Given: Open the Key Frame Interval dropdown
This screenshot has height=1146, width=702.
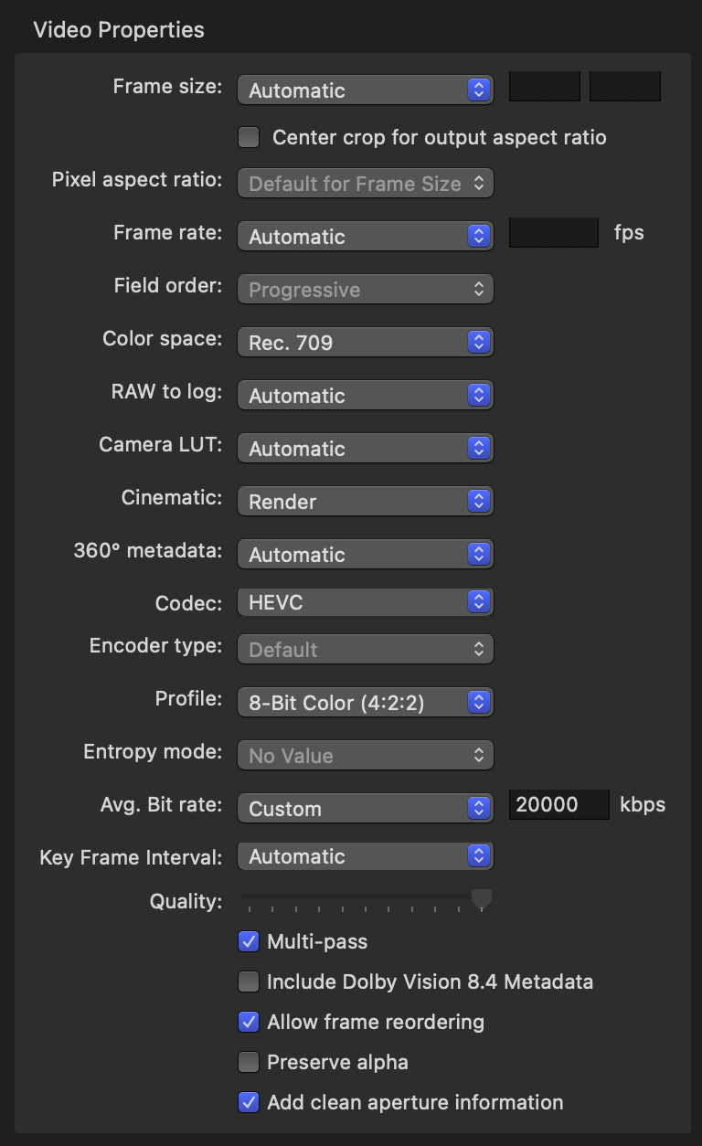Looking at the screenshot, I should click(365, 855).
